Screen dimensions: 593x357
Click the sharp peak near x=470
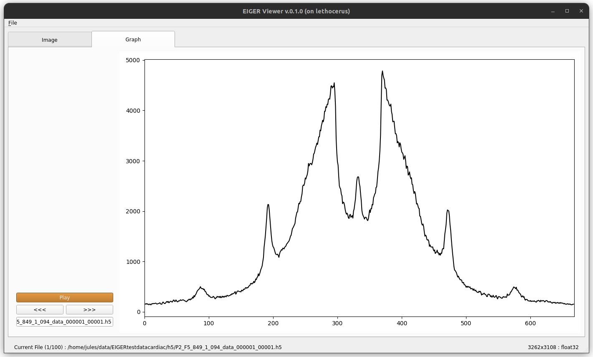pyautogui.click(x=448, y=210)
